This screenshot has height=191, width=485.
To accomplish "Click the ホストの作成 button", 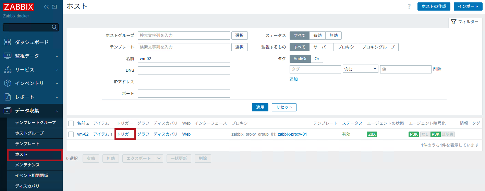I will (x=434, y=6).
